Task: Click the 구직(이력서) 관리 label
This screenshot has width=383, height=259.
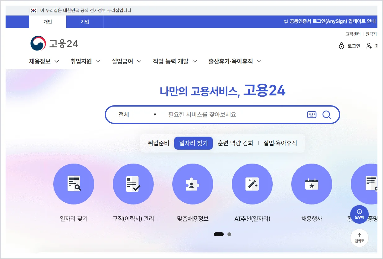Action: point(133,219)
